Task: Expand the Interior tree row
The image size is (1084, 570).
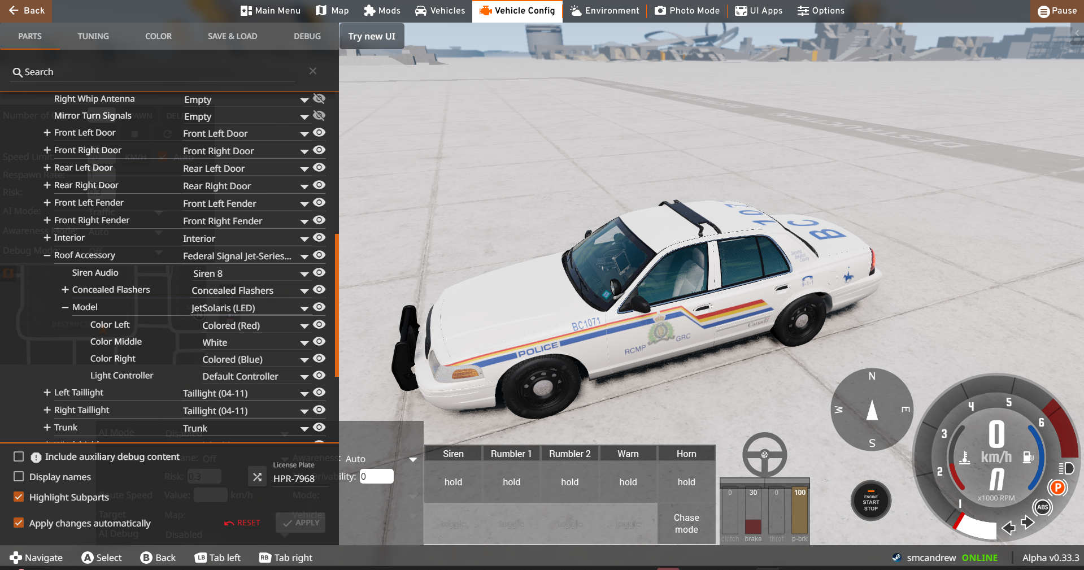Action: tap(47, 238)
